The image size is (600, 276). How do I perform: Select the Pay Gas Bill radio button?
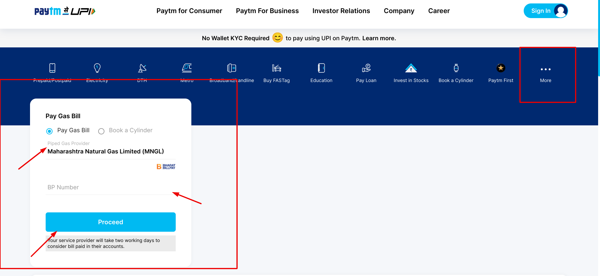click(x=49, y=131)
